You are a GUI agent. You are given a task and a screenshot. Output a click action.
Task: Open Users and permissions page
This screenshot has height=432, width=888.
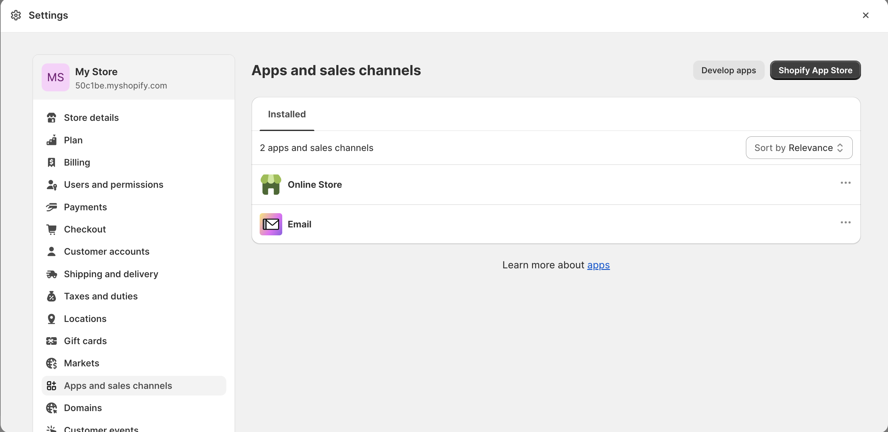134,185
